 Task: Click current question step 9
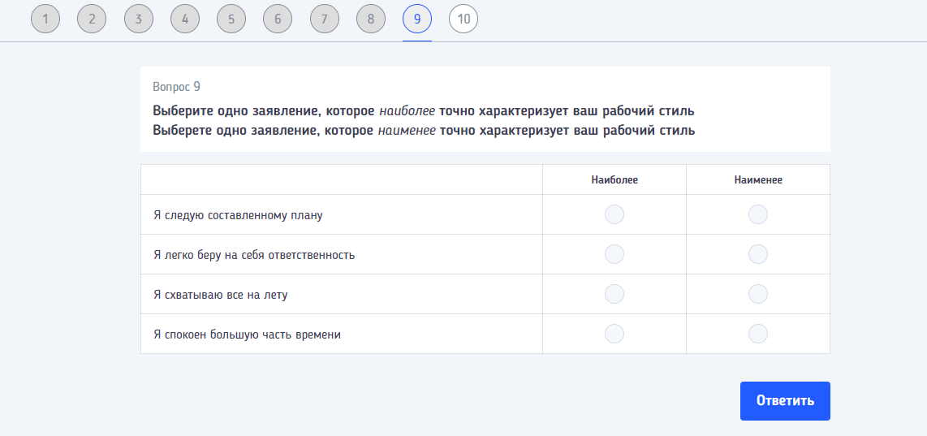pyautogui.click(x=417, y=19)
